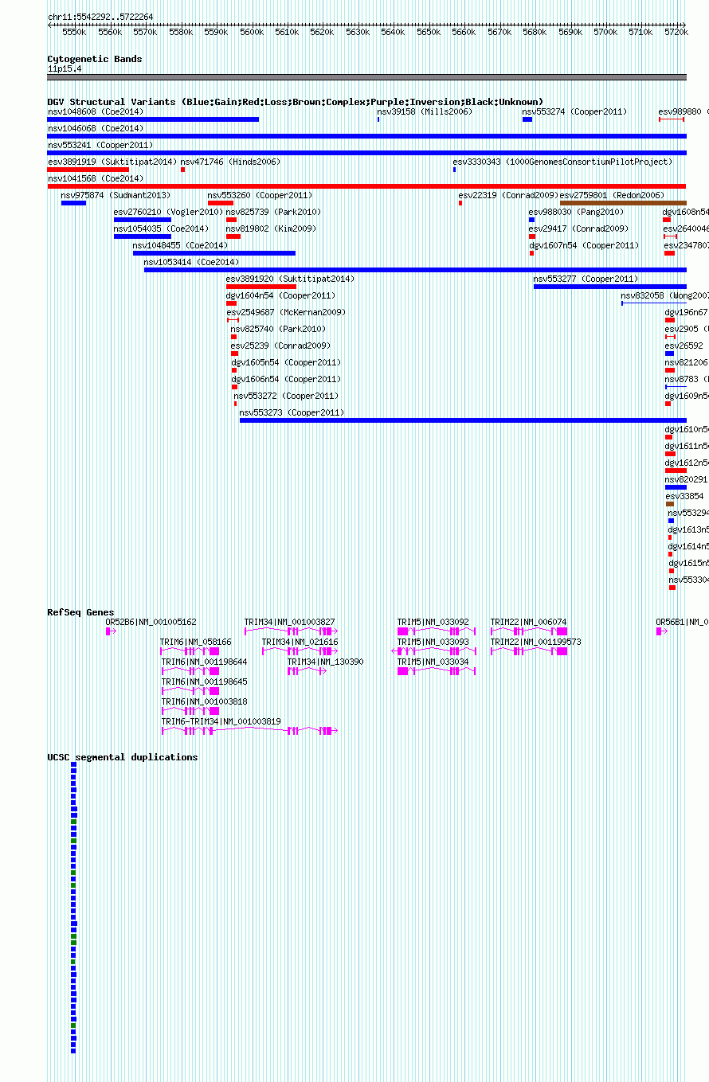The width and height of the screenshot is (709, 1082).
Task: Select nsv1041568 (Coe2014) loss variant label
Action: (96, 178)
